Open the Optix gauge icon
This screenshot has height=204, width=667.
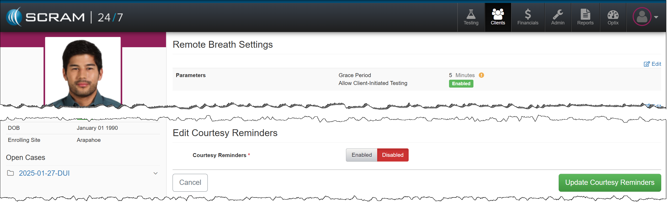pyautogui.click(x=613, y=15)
